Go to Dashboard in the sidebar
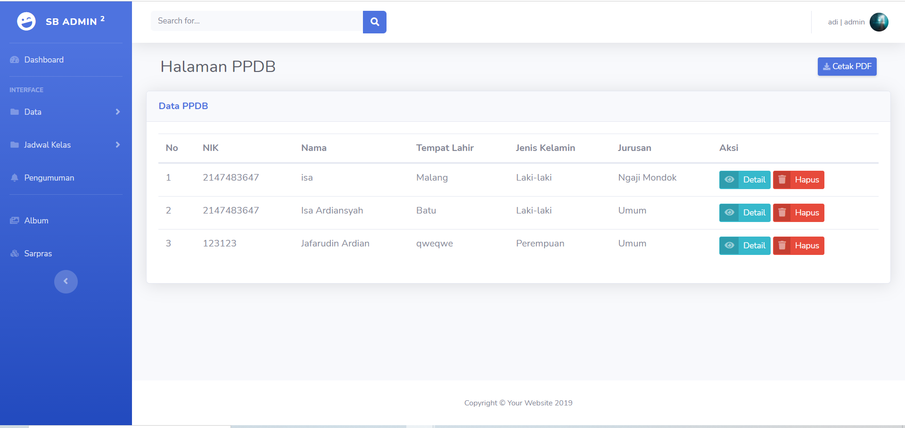 point(44,60)
